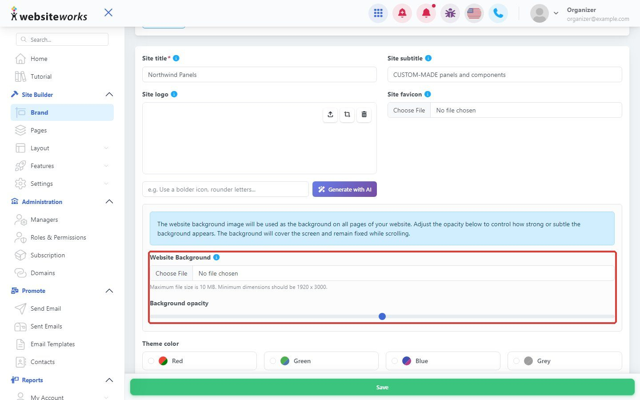Screen dimensions: 640x400
Task: Expand the Features submenu chevron
Action: click(106, 166)
